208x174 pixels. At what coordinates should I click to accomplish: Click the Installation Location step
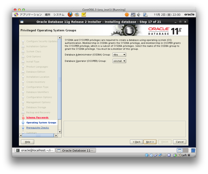[x=38, y=77]
